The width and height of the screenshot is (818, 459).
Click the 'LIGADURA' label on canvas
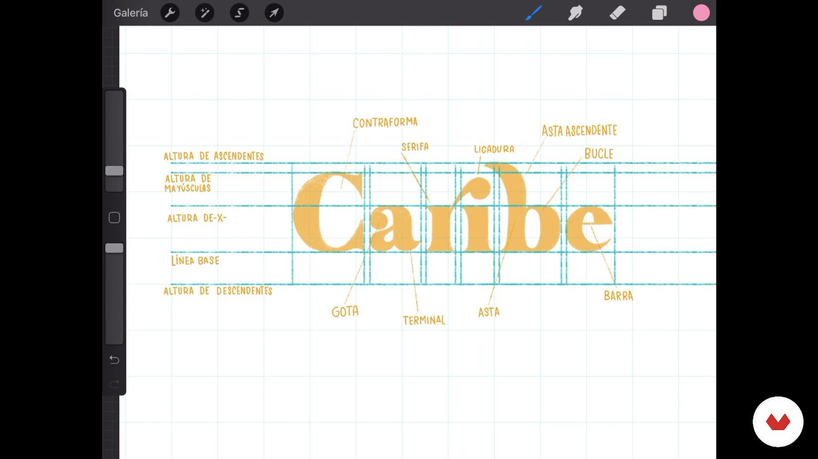point(494,149)
